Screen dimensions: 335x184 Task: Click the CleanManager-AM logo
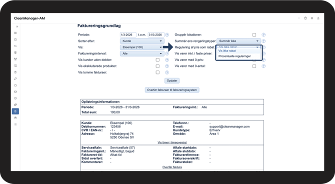[x=29, y=18]
